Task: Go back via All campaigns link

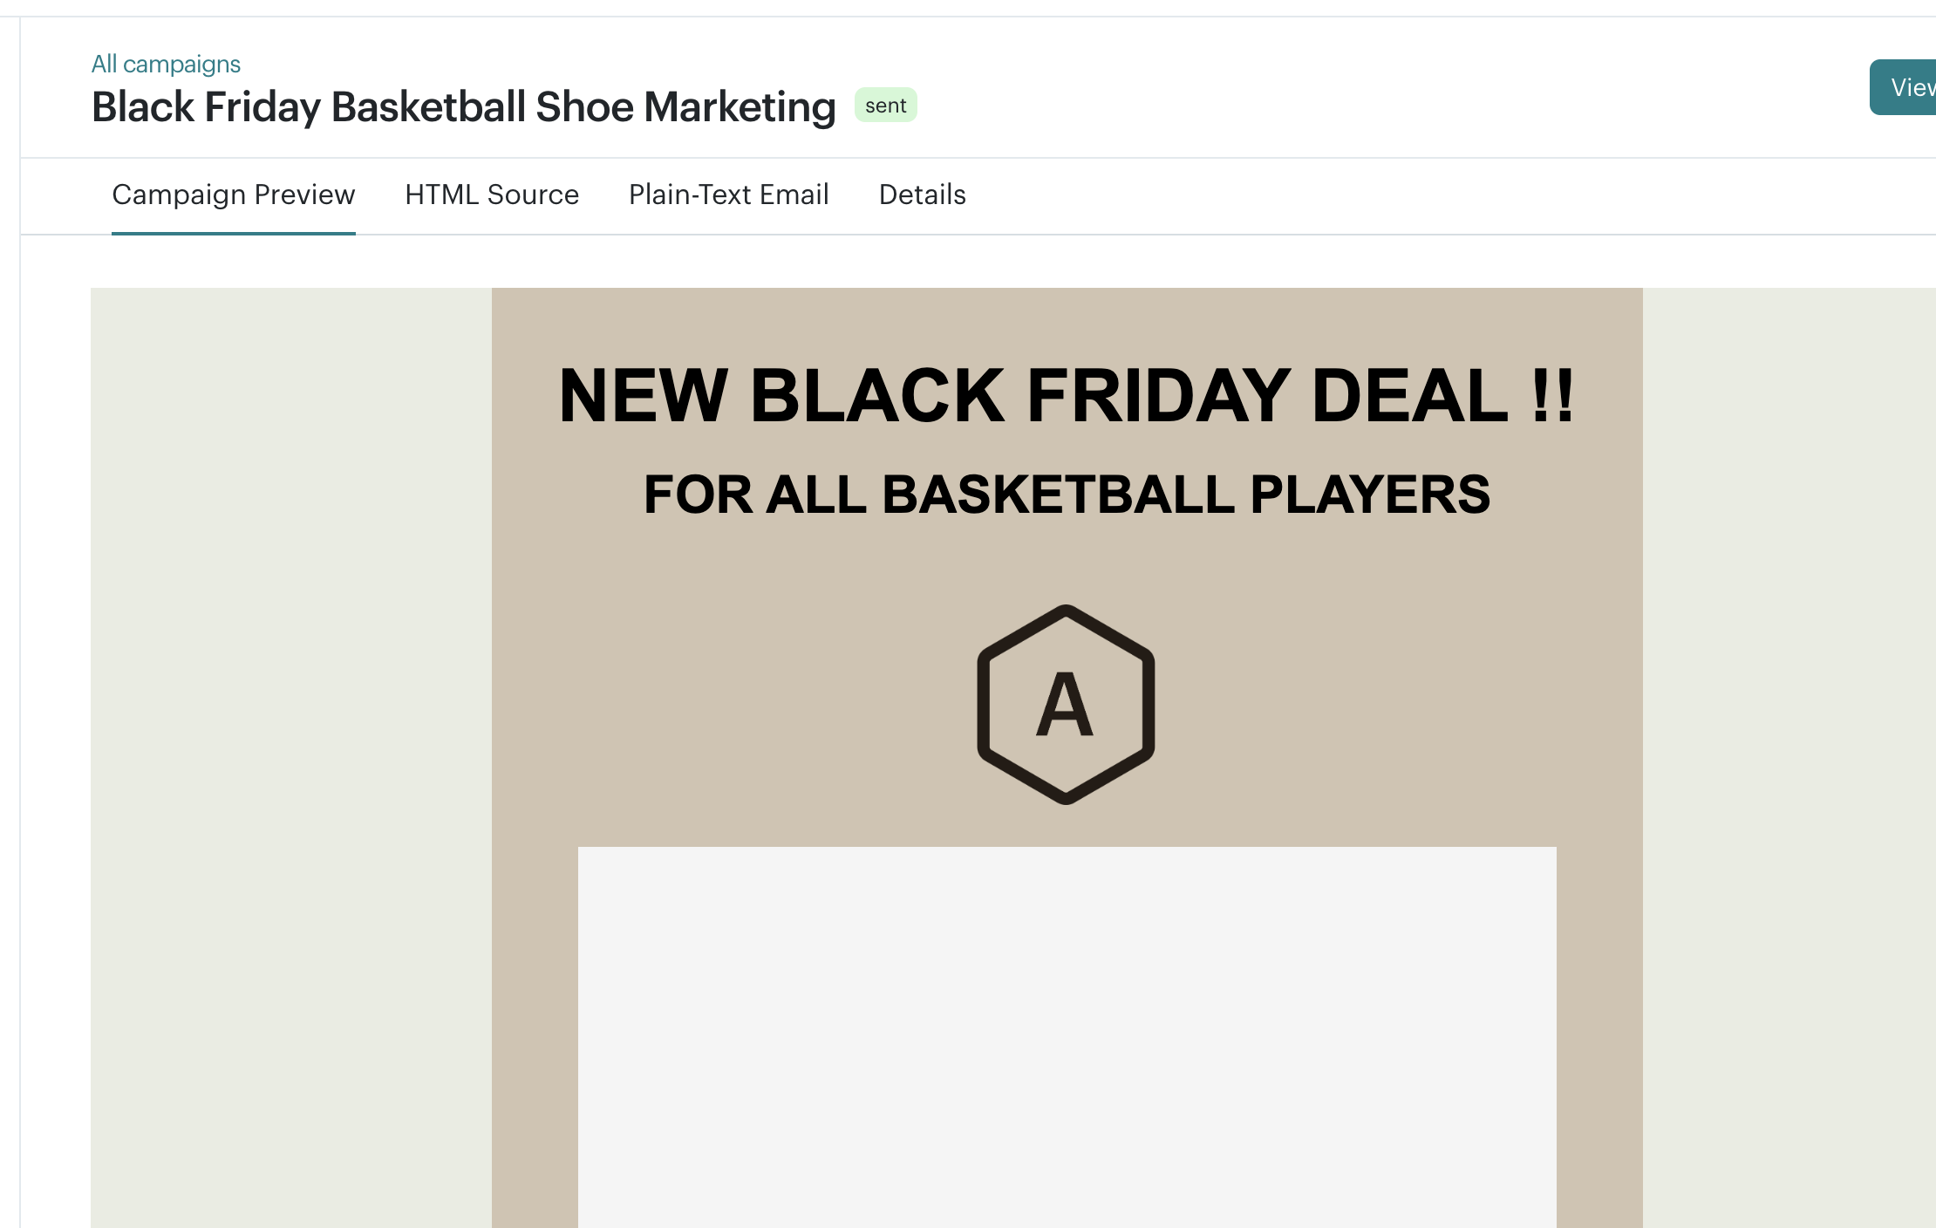Action: coord(166,64)
